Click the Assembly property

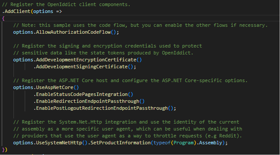click(x=211, y=143)
